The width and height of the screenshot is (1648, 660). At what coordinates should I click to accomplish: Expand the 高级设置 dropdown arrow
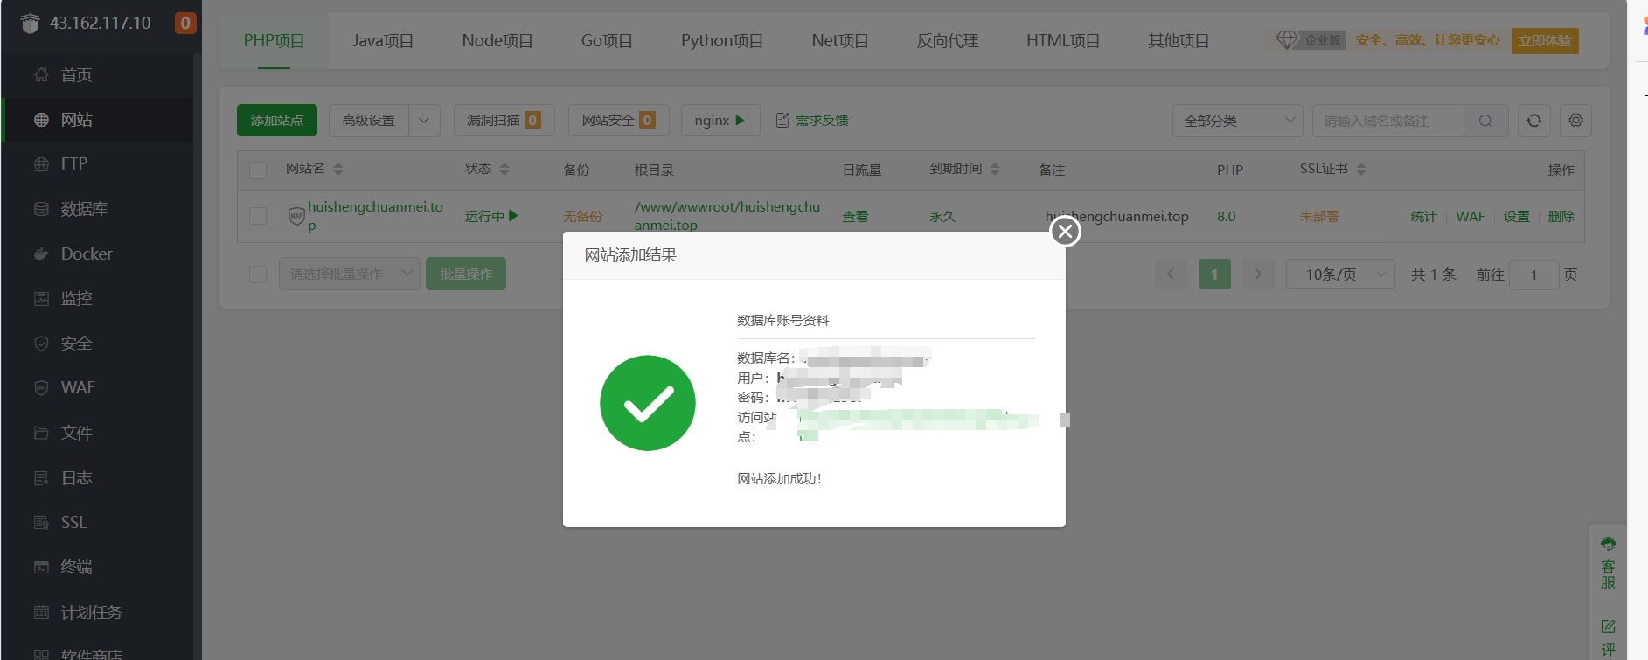pos(424,121)
